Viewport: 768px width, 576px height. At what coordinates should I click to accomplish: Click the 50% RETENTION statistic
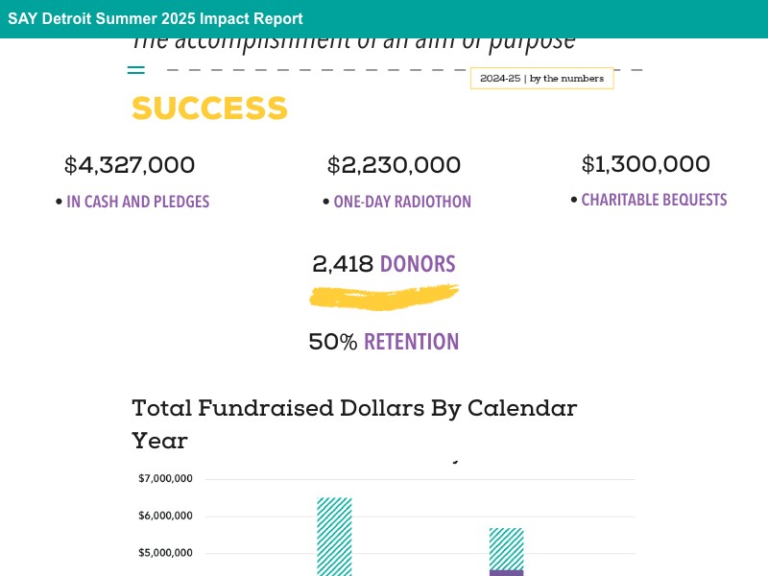point(384,342)
